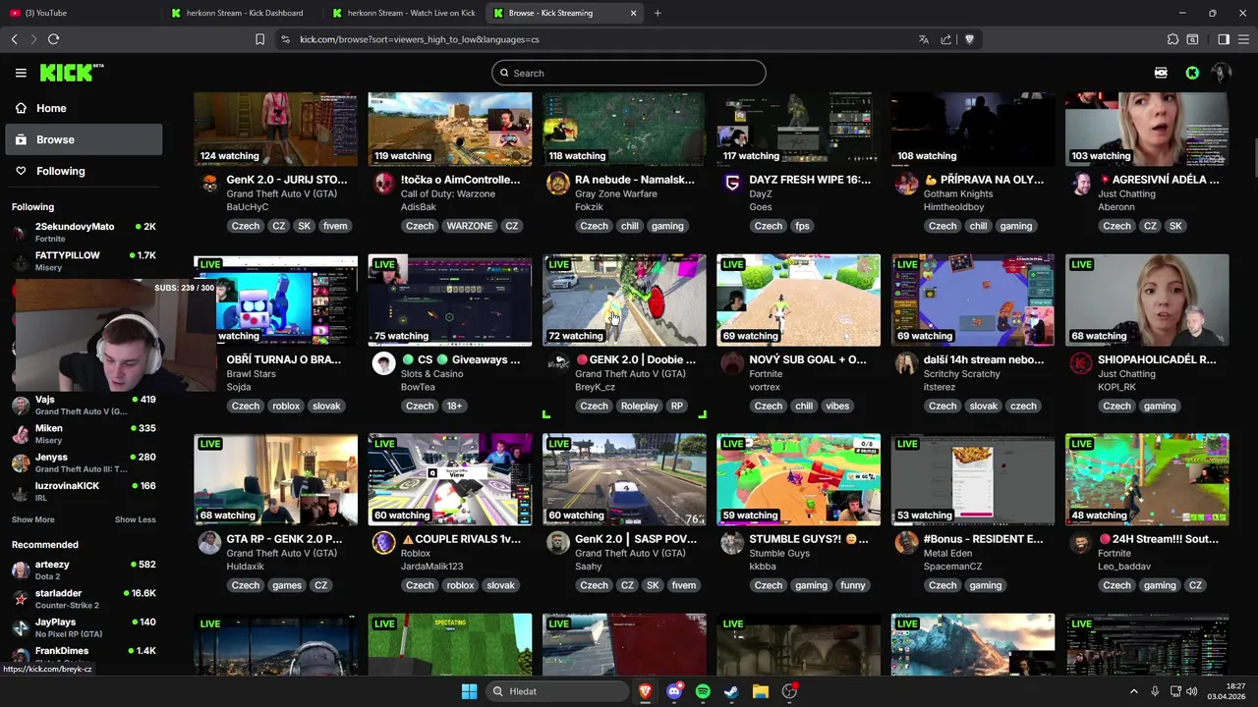Click the clips ticket icon in Kick header
Screen dimensions: 1258x707
[x=1161, y=73]
